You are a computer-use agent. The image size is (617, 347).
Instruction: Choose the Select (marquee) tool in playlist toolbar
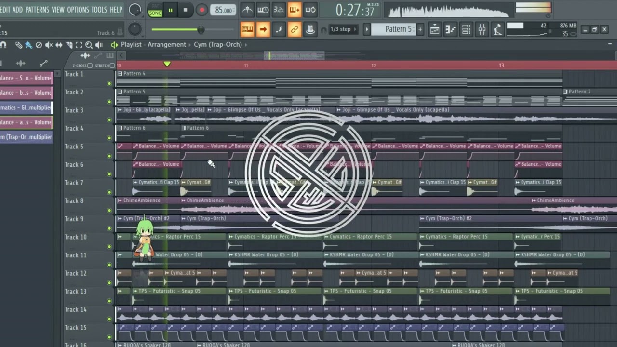point(79,45)
